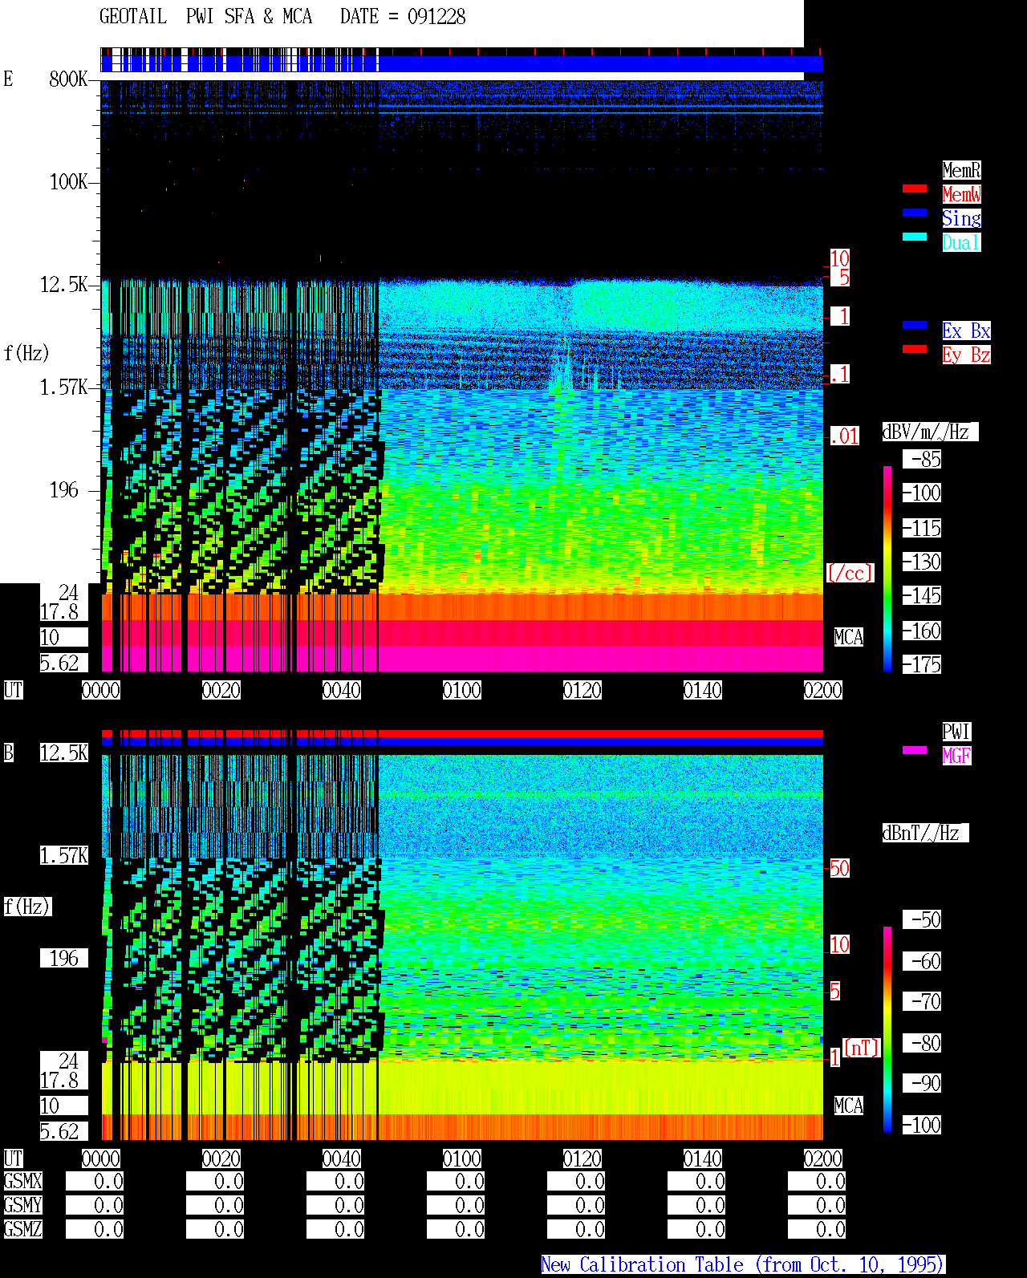Image resolution: width=1027 pixels, height=1278 pixels.
Task: Click the dBV/m/√Hz vertical color bar
Action: point(887,568)
